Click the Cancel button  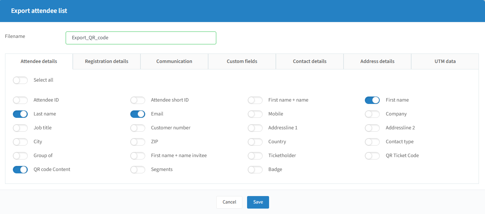coord(229,202)
